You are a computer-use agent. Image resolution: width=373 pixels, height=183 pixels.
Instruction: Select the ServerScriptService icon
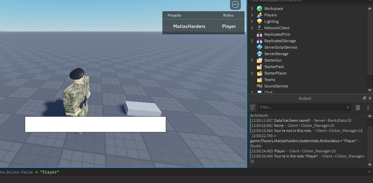[x=259, y=47]
